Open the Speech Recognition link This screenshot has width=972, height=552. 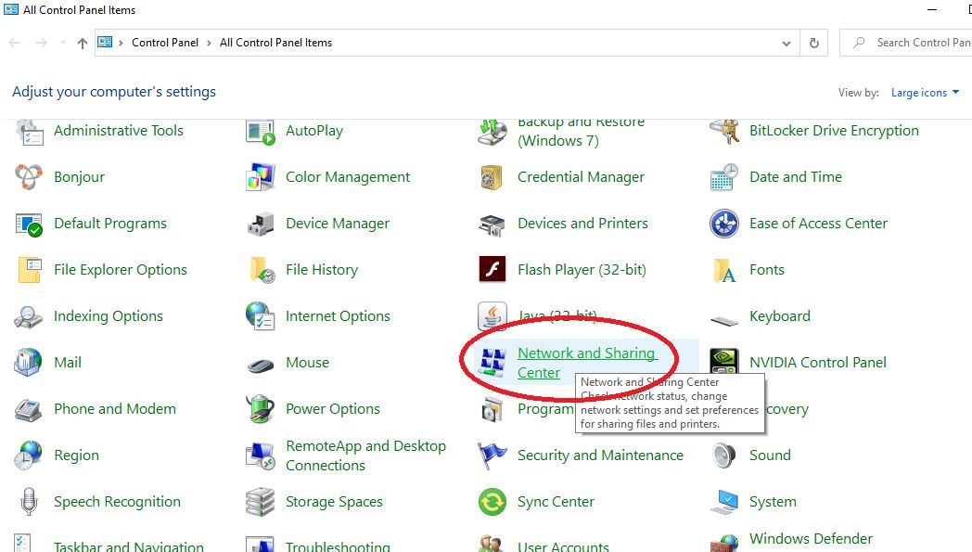tap(117, 502)
